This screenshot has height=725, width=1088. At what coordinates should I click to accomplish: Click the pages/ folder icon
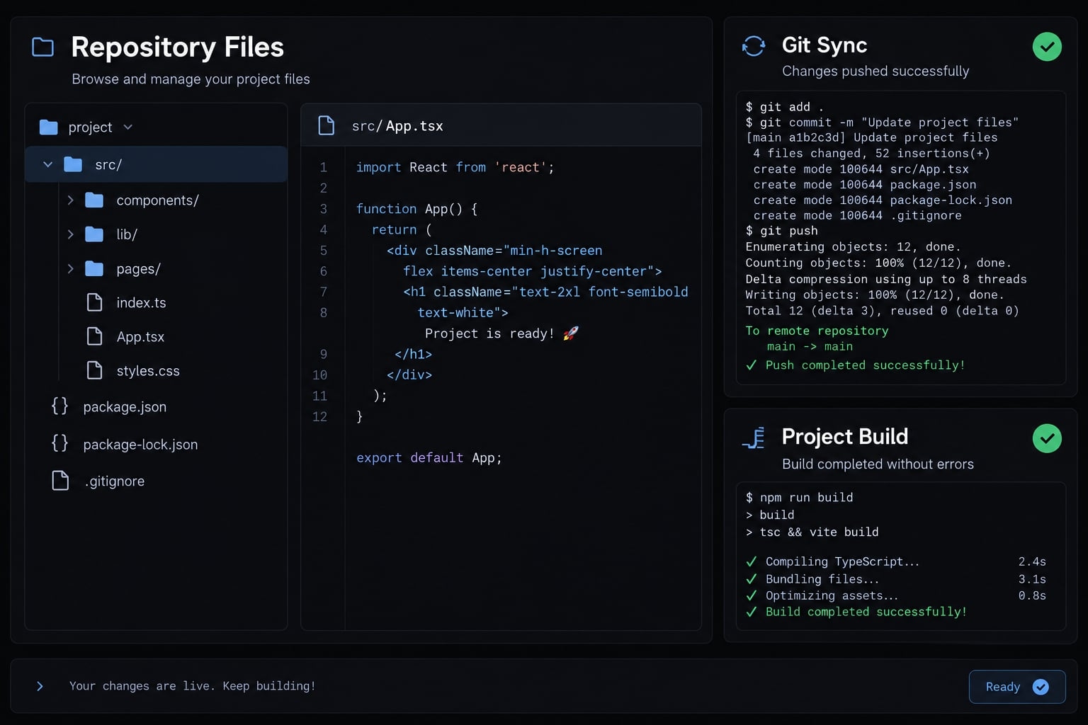tap(94, 269)
